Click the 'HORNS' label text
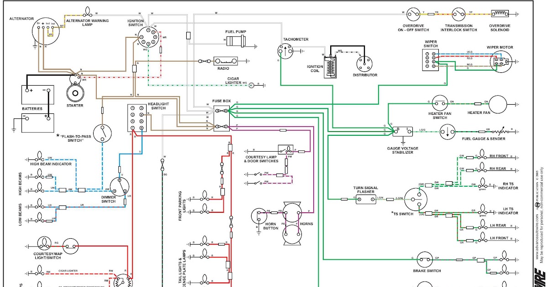 tap(306, 224)
